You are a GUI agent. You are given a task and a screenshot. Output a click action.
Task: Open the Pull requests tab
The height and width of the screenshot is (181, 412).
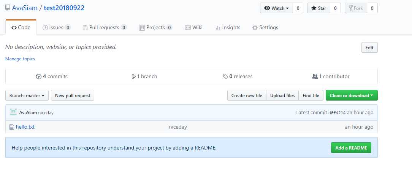tap(105, 28)
